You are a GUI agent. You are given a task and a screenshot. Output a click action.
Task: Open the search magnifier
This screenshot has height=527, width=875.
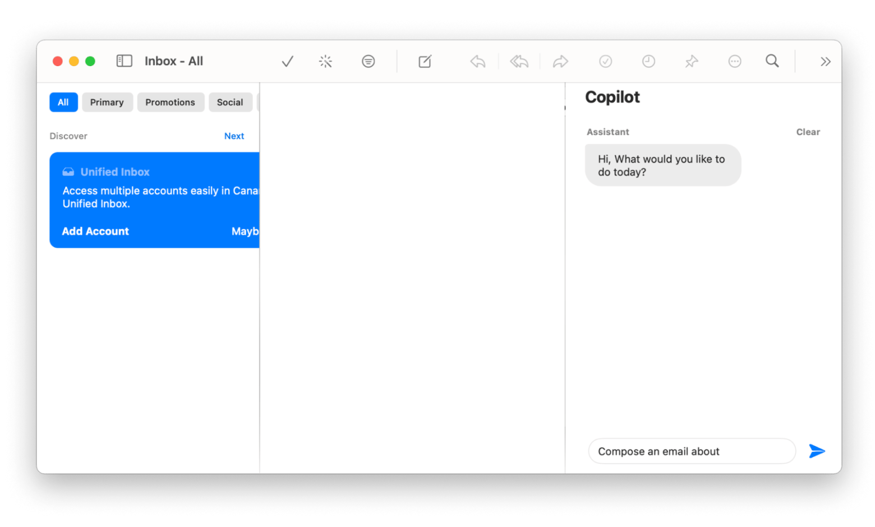(x=772, y=61)
